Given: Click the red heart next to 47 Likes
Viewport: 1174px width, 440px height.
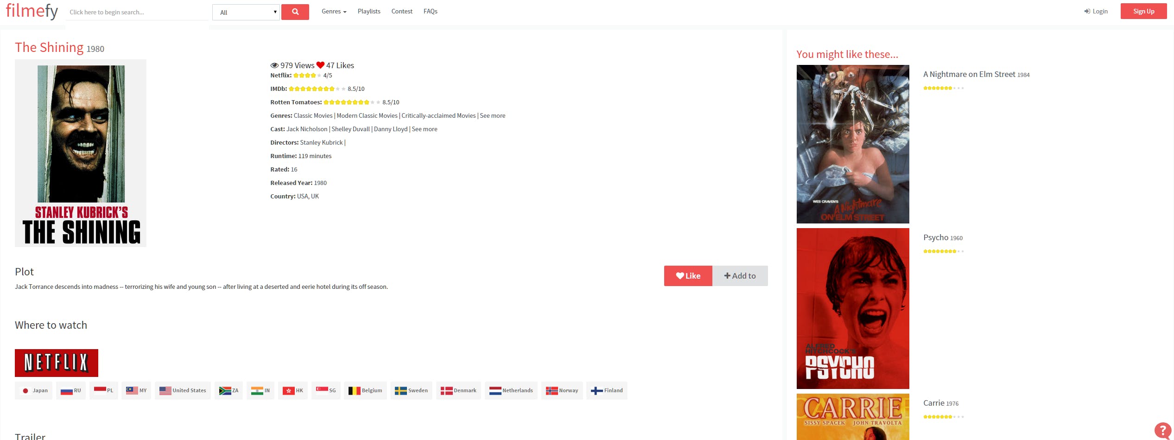Looking at the screenshot, I should pos(320,65).
